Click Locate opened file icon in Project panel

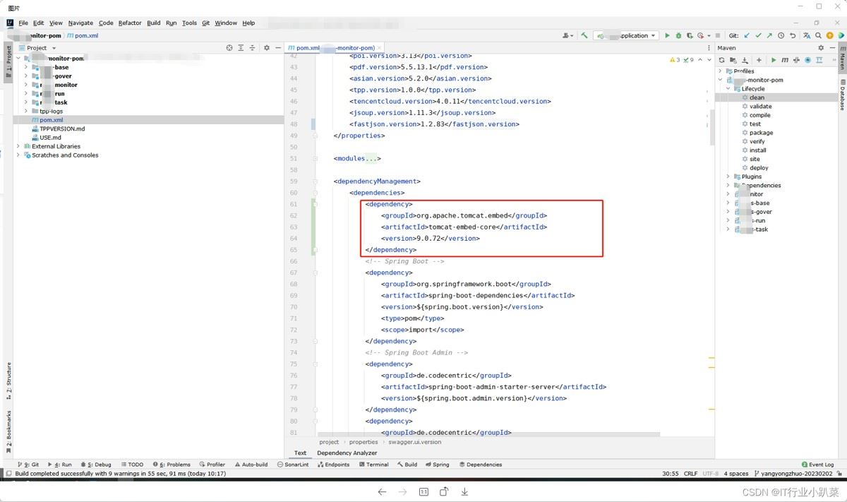click(x=229, y=48)
